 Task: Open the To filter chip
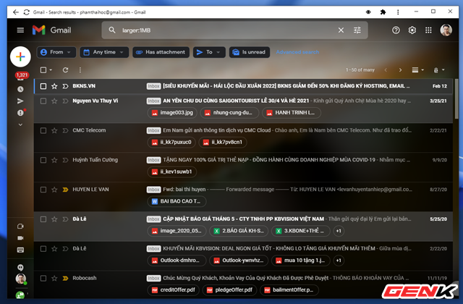tap(209, 52)
